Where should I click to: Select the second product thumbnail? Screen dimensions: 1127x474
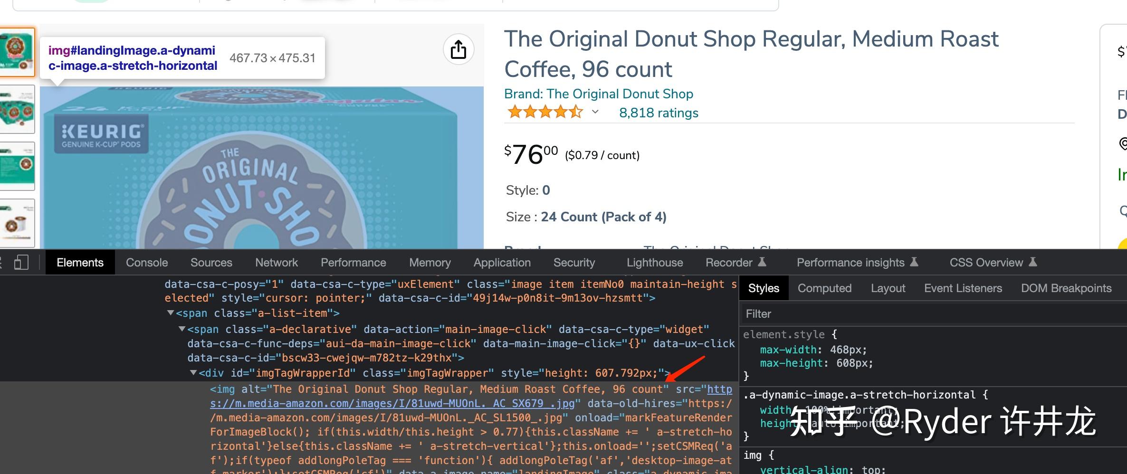tap(17, 109)
